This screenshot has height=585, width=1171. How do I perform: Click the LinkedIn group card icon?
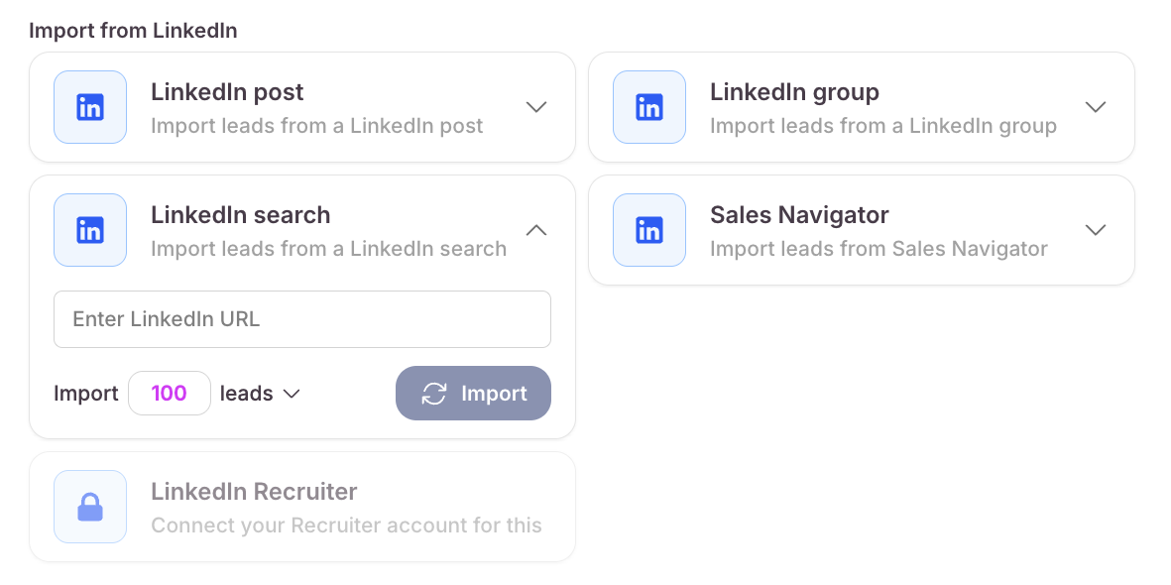coord(649,107)
